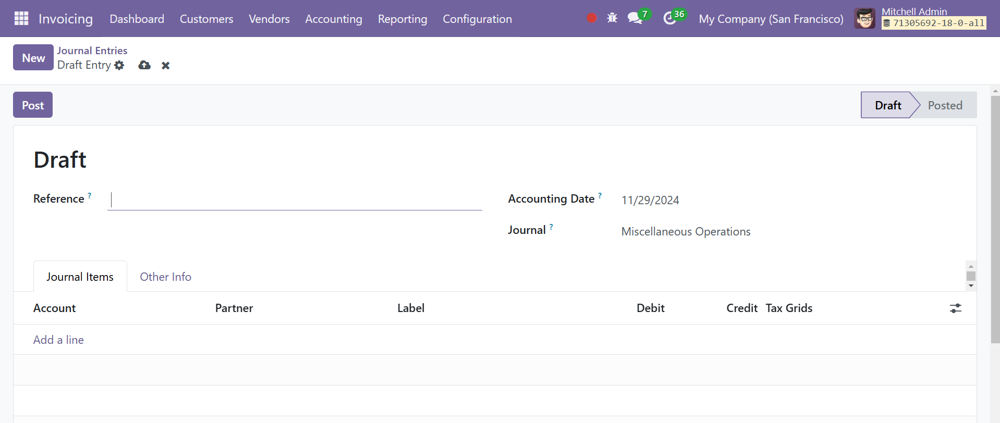Open the Customers menu
This screenshot has width=1000, height=423.
click(x=206, y=19)
